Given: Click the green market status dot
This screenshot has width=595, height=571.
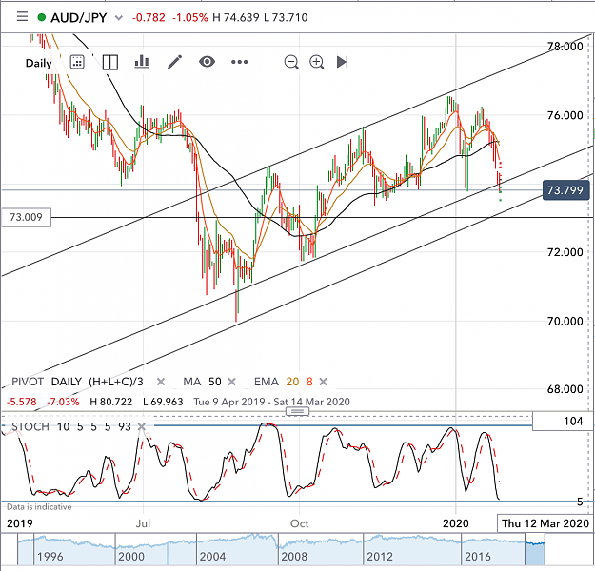Looking at the screenshot, I should coord(42,17).
